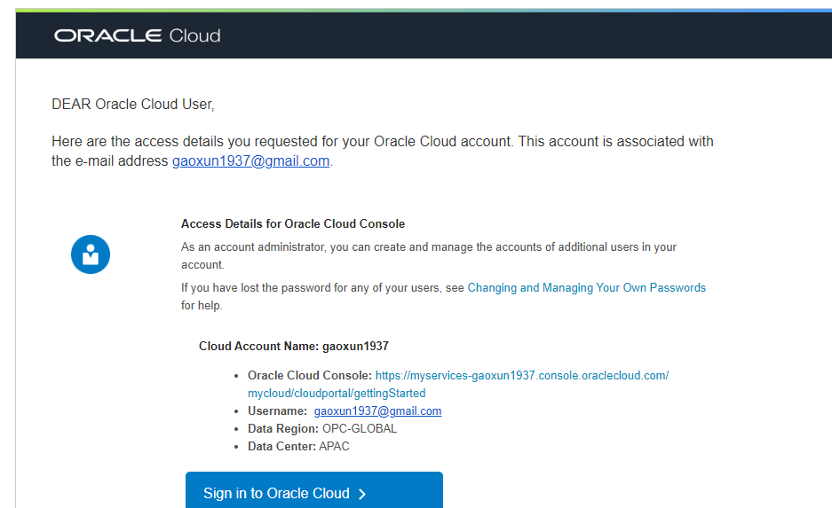The height and width of the screenshot is (508, 832).
Task: Click the Username email link gaoxun1937@gmail.com
Action: click(377, 411)
